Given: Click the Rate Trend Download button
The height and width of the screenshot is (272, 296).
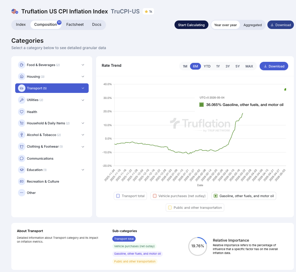Looking at the screenshot, I should [274, 66].
